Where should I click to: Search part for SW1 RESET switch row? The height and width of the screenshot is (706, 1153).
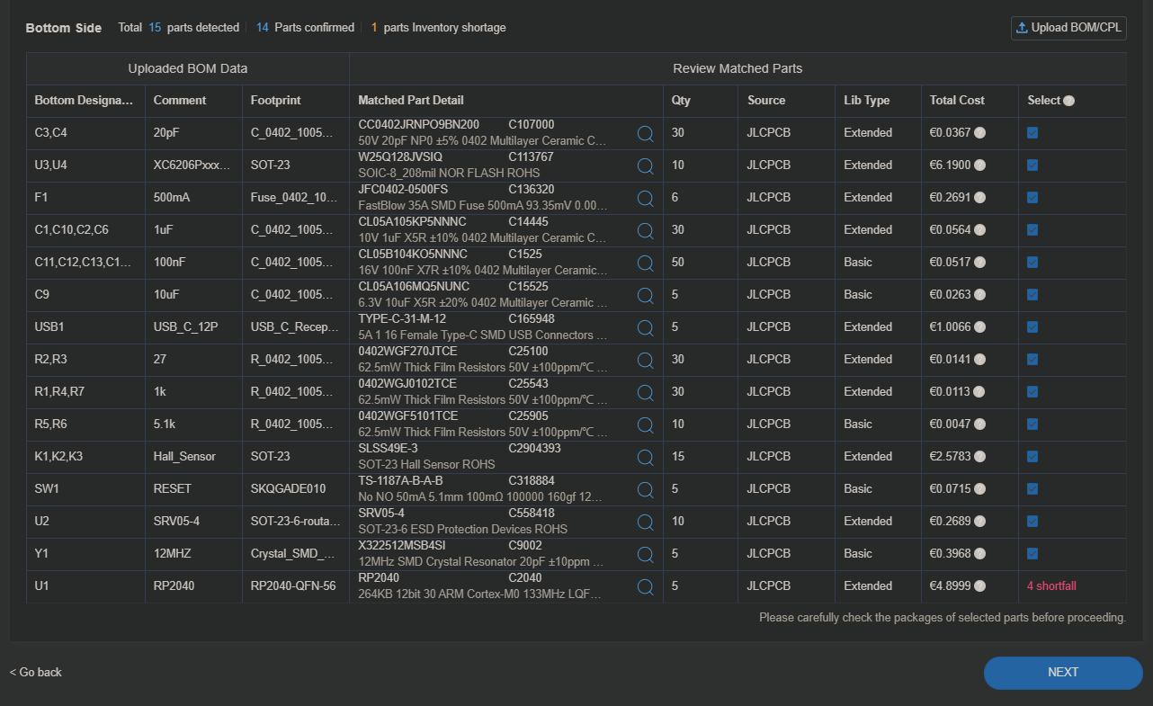pyautogui.click(x=645, y=490)
